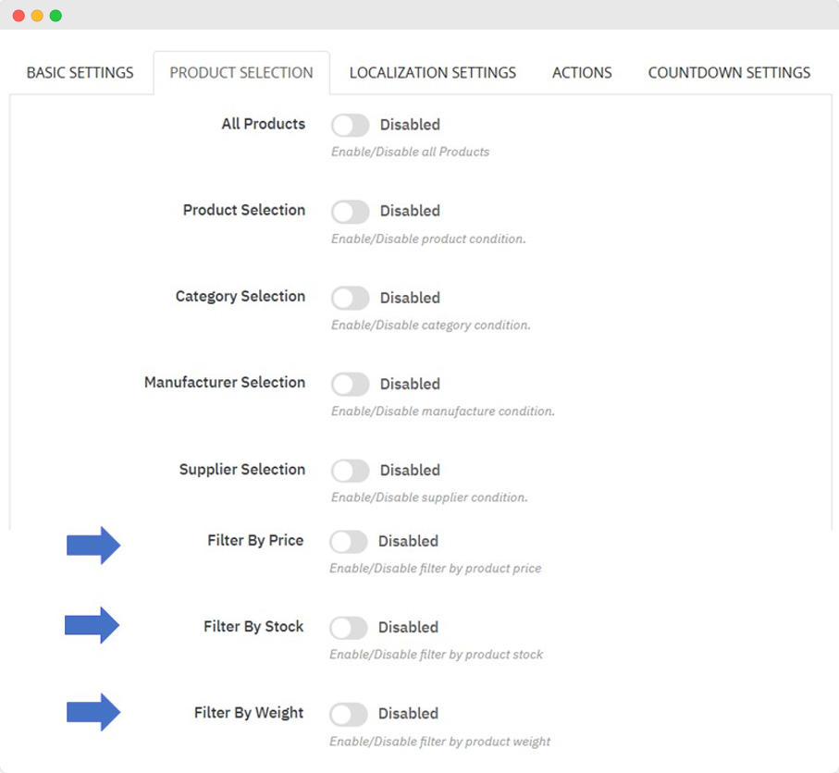
Task: Turn on Filter By Price toggle
Action: point(349,541)
